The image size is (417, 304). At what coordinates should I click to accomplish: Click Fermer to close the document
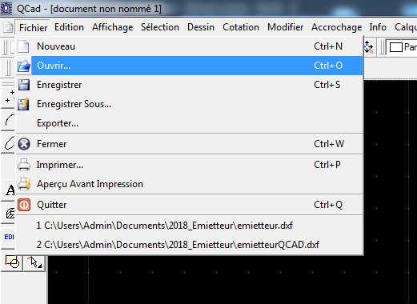point(190,144)
